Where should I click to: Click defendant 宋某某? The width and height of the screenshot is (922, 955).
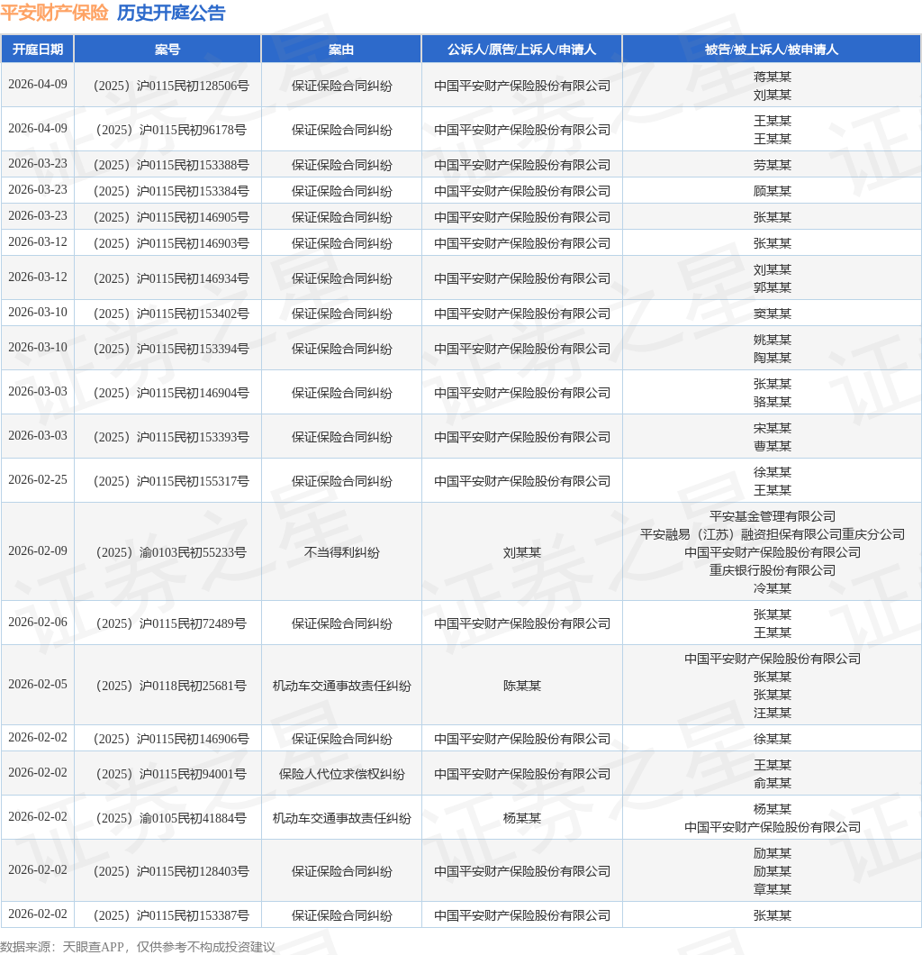772,428
